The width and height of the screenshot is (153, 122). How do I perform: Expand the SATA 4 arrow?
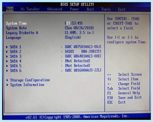point(7,61)
